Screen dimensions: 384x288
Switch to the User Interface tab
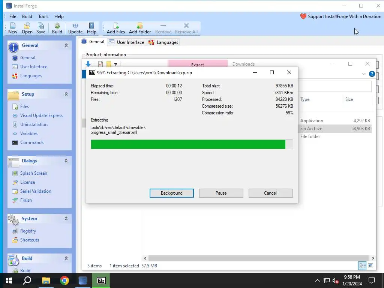coord(127,42)
